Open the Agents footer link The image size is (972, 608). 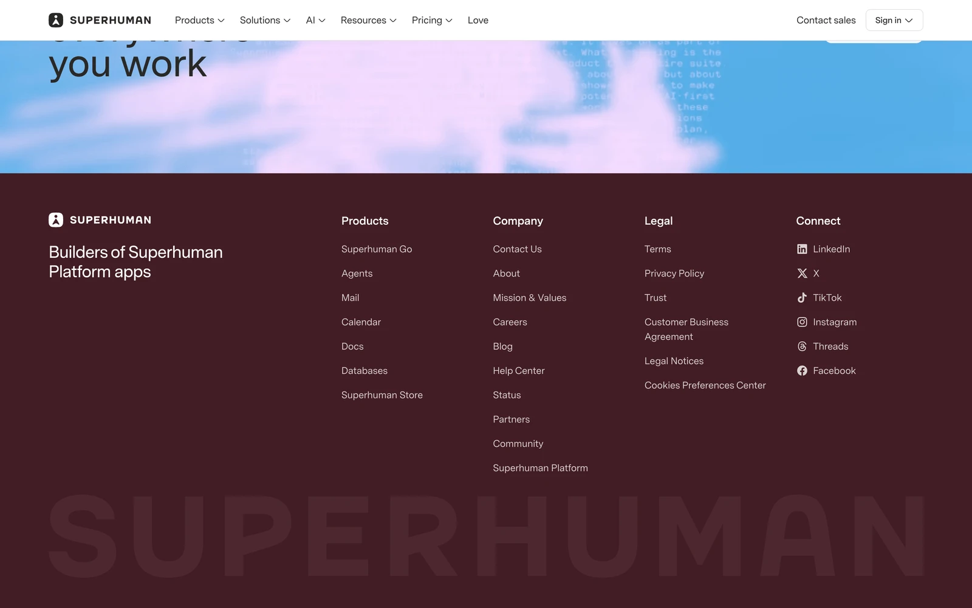coord(357,274)
